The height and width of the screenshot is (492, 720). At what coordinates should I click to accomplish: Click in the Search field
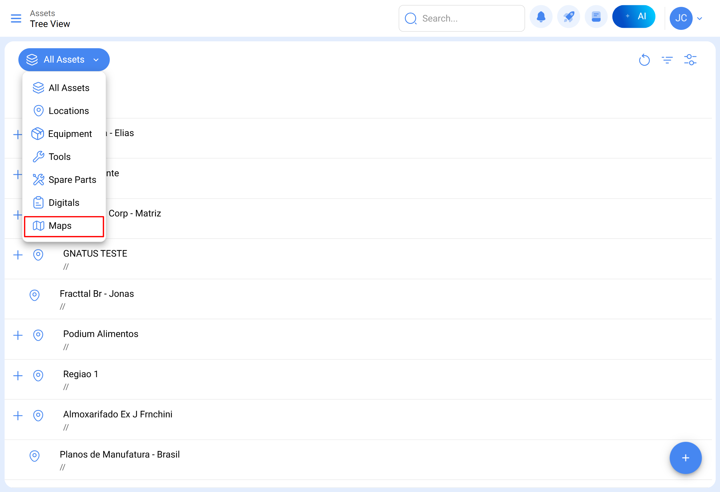point(468,19)
